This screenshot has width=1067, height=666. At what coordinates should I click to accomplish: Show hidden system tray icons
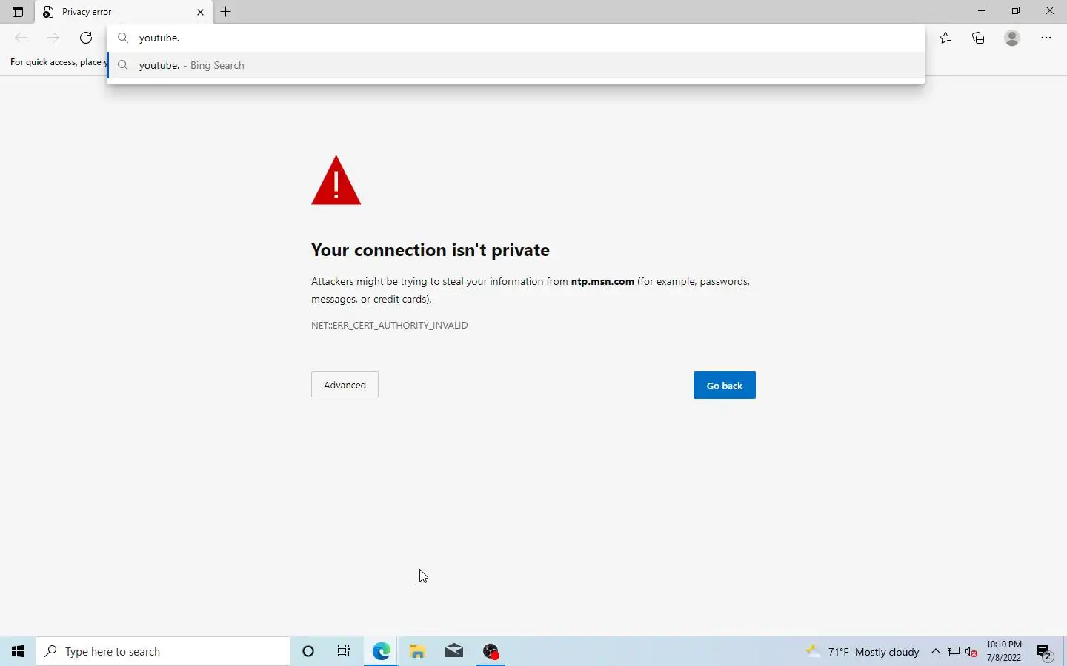pyautogui.click(x=935, y=652)
